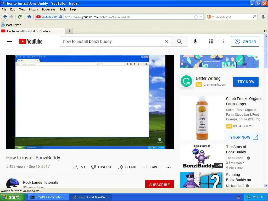Open the browser Home icon
This screenshot has height=201, width=268.
coord(29,17)
